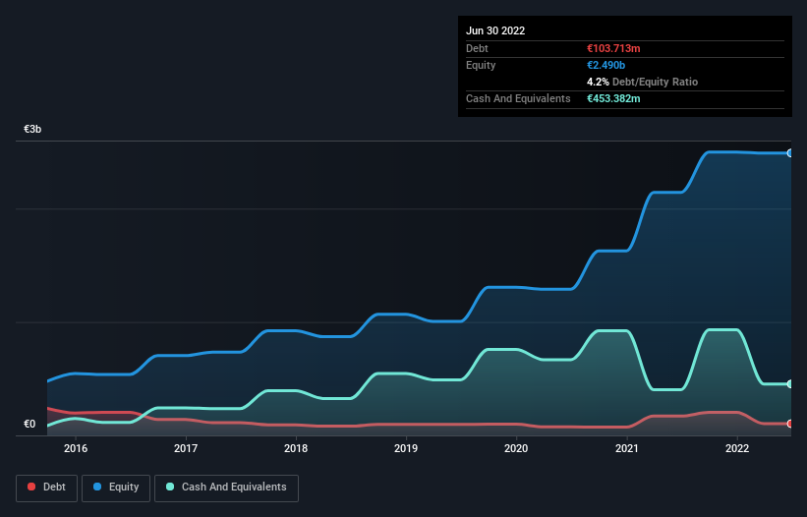Screen dimensions: 807x517
Task: Click the 4.2% Debt/Equity Ratio text
Action: coord(642,82)
